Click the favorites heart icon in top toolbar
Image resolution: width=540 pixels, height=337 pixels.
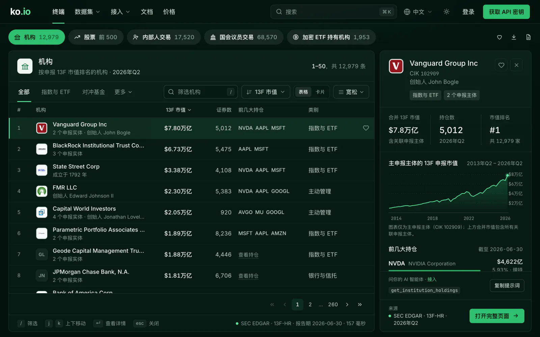pos(500,37)
